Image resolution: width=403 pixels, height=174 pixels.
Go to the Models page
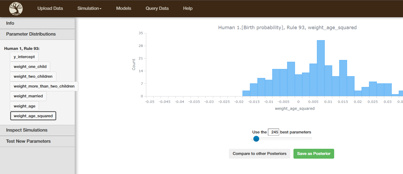click(x=124, y=8)
